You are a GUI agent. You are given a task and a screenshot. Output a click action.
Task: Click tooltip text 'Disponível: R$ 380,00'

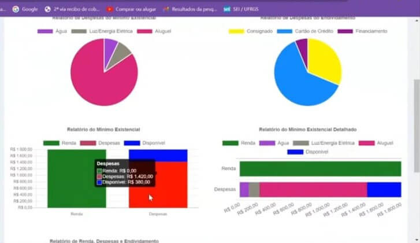click(x=126, y=182)
